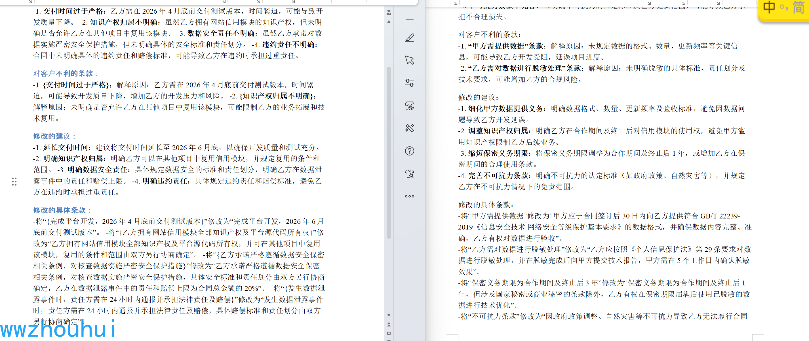Toggle IME punctuation mode button
The width and height of the screenshot is (809, 341).
point(784,8)
